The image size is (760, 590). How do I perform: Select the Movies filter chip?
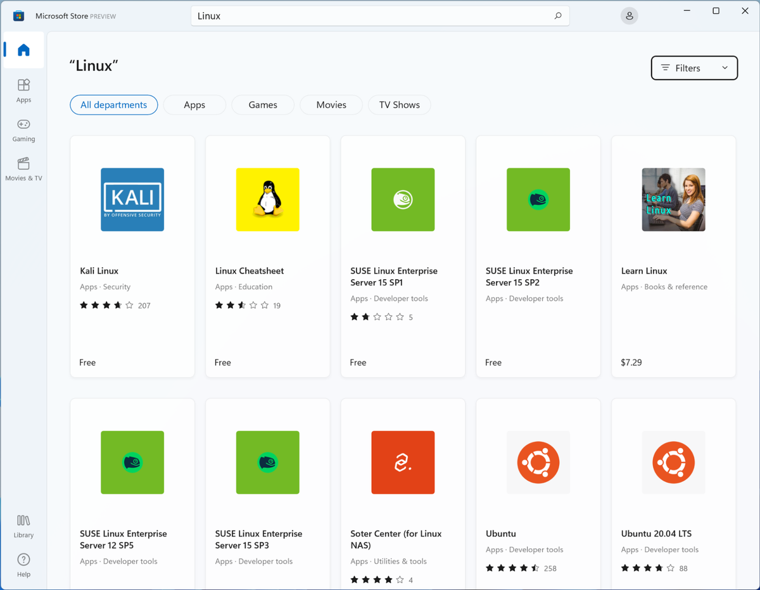(x=331, y=104)
